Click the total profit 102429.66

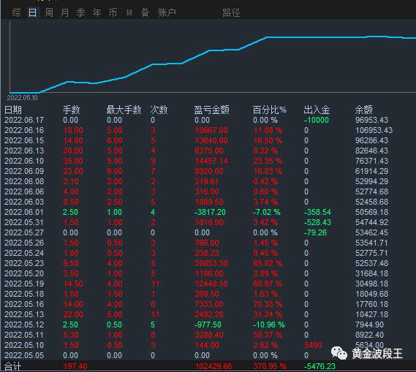(213, 366)
